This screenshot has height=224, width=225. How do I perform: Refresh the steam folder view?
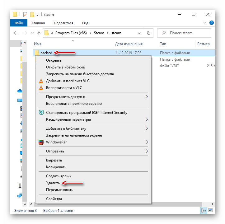(x=149, y=33)
